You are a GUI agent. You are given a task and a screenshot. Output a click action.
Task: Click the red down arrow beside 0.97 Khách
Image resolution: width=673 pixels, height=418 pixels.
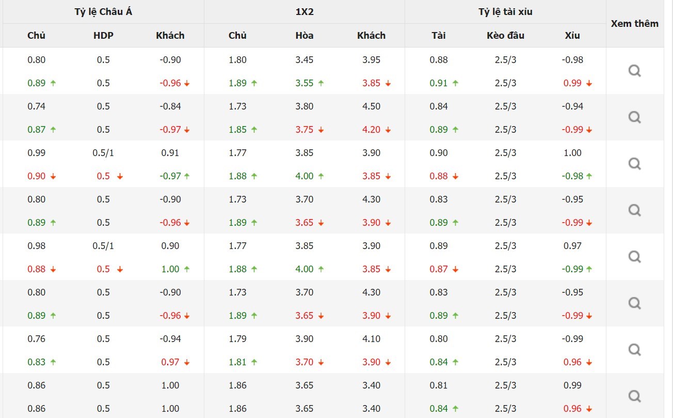click(187, 362)
